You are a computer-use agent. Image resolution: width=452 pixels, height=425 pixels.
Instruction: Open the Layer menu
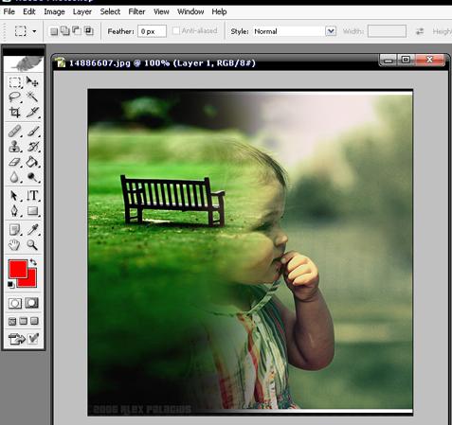[82, 11]
